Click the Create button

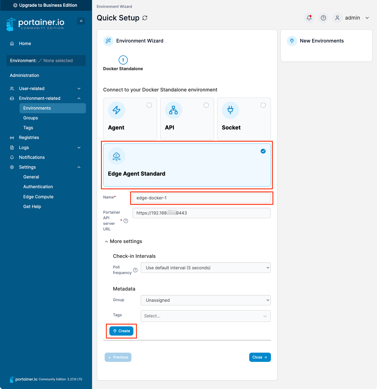(121, 331)
